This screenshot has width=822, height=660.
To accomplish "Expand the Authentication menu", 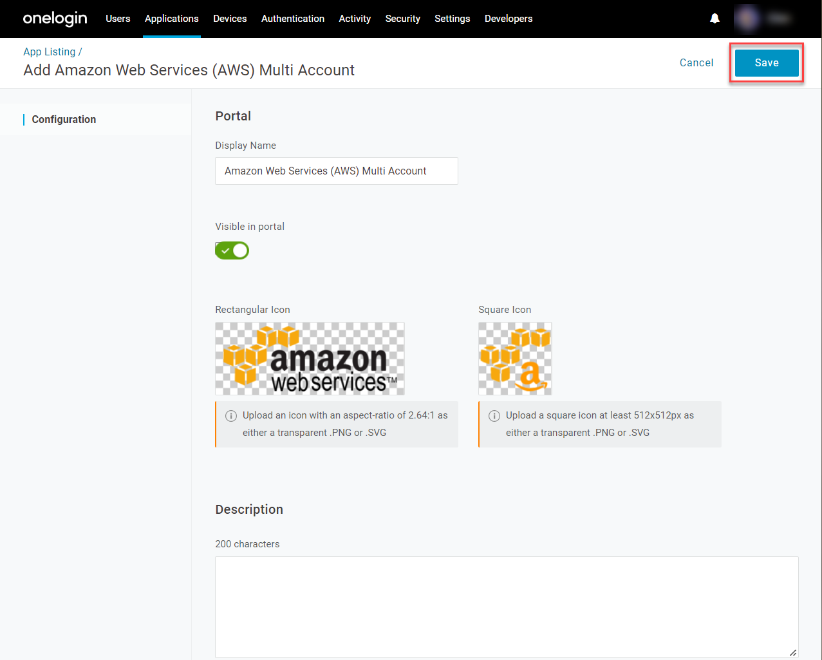I will (x=293, y=19).
